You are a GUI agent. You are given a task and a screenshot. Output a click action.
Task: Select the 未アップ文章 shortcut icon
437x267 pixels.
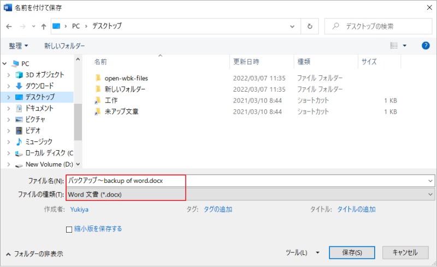pyautogui.click(x=98, y=111)
